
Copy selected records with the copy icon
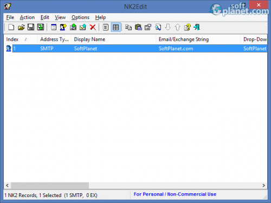(x=128, y=27)
